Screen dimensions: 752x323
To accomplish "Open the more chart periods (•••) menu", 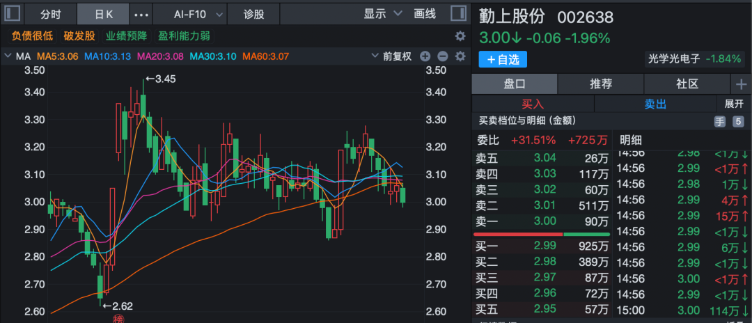I will pyautogui.click(x=141, y=14).
